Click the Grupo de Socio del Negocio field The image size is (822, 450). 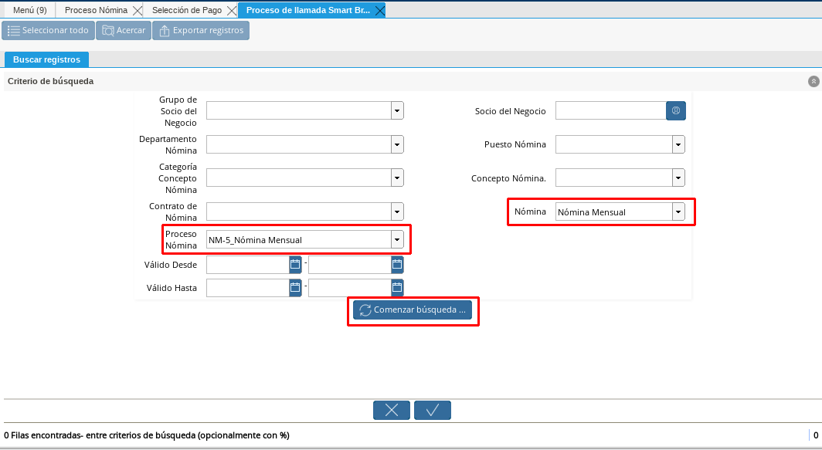tap(299, 110)
